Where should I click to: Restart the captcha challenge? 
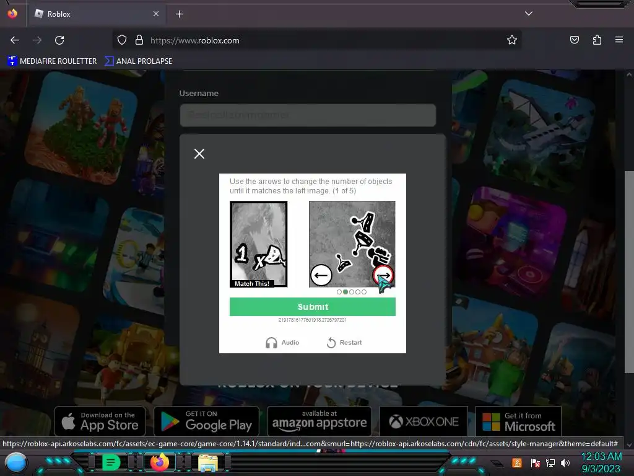(x=344, y=342)
